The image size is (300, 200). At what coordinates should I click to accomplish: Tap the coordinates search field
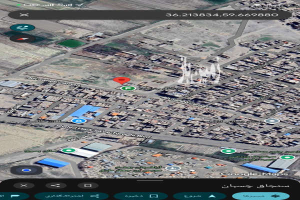click(150, 15)
